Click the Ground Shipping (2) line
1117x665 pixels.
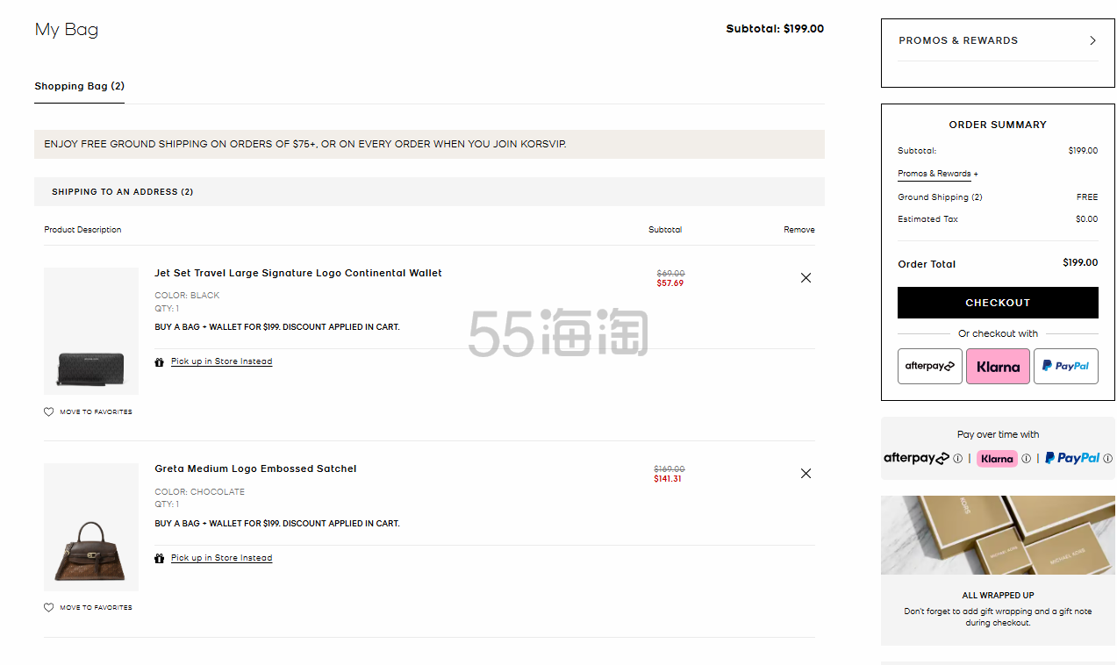click(940, 197)
